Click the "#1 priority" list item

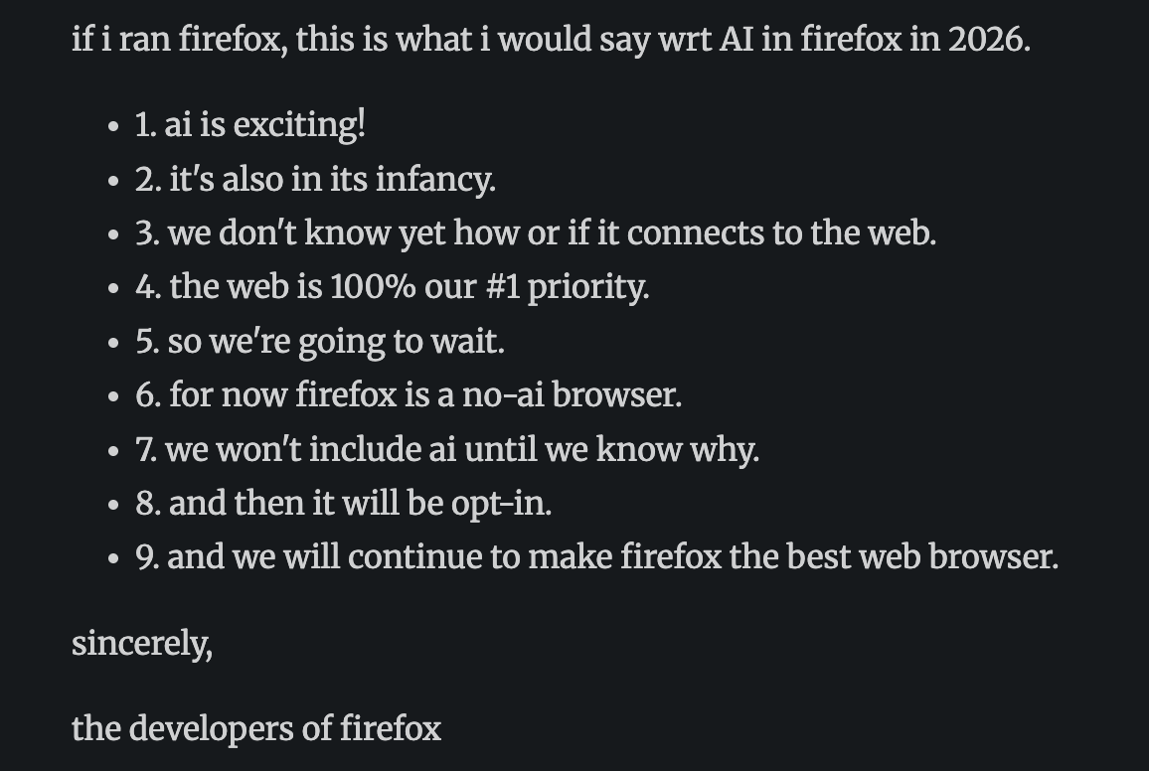393,287
